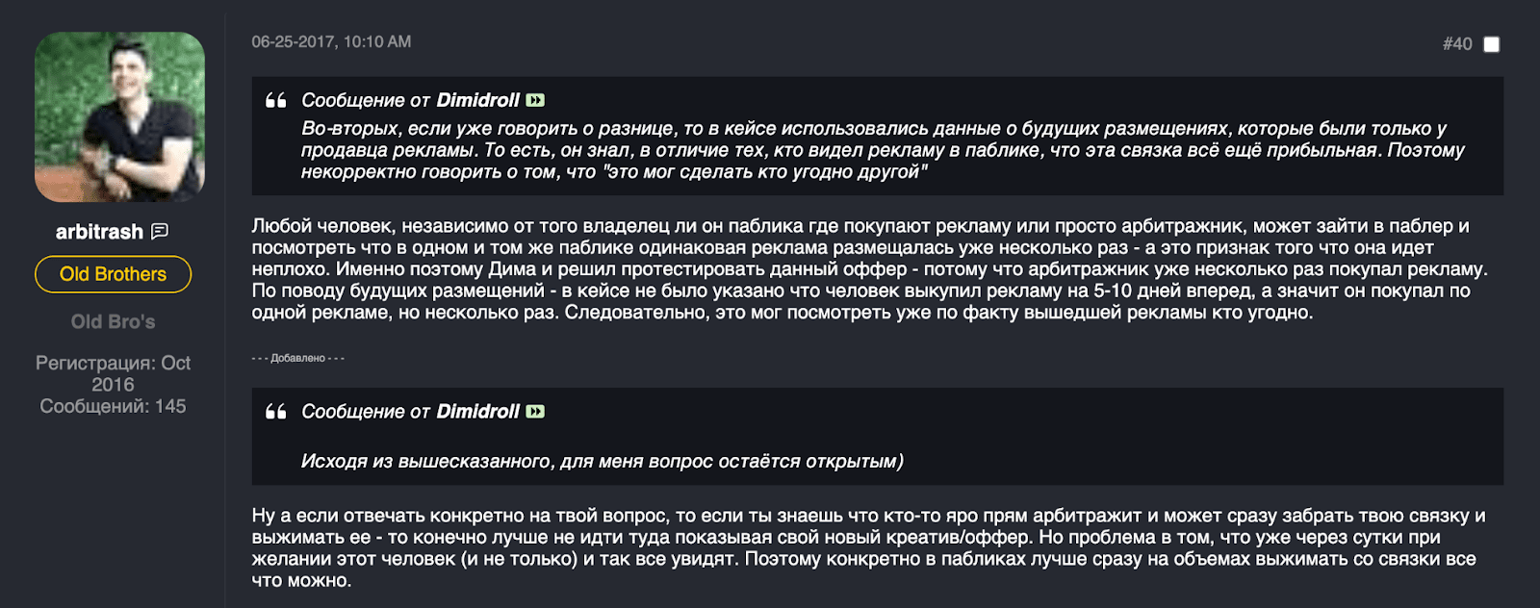Image resolution: width=1540 pixels, height=608 pixels.
Task: Click the » arrow icon in the second Dimidroll quote
Action: tap(535, 412)
